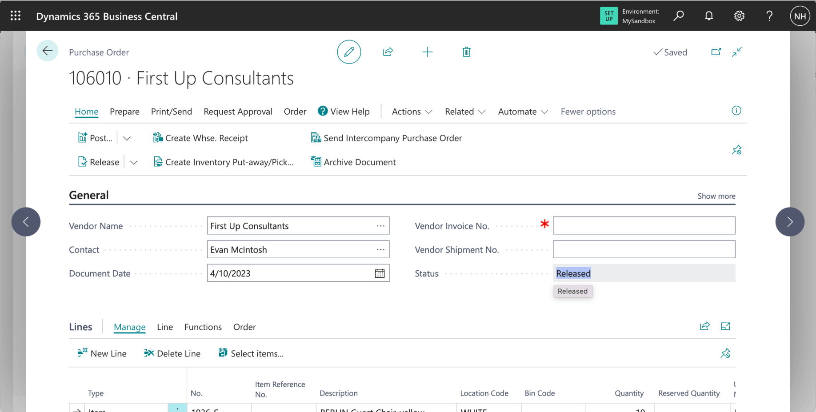816x412 pixels.
Task: Click the Location Code column header
Action: [x=484, y=393]
